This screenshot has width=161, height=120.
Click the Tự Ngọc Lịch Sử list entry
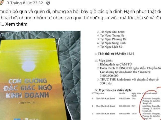110,47
